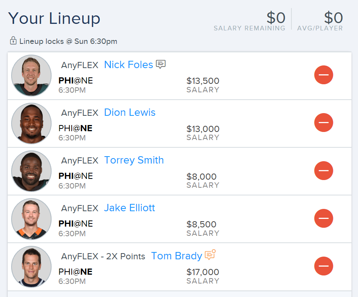Remove Torrey Smith from the lineup
358x297 pixels.
click(323, 170)
